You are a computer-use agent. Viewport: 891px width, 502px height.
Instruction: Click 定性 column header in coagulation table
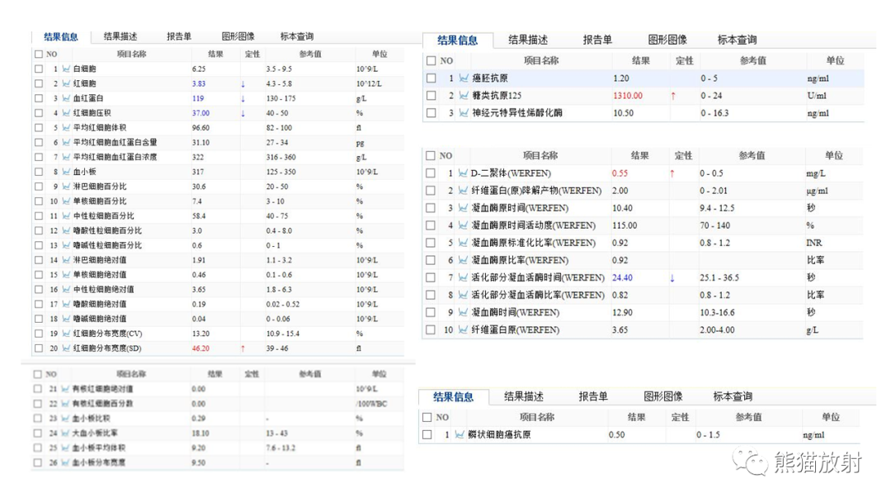coord(683,155)
